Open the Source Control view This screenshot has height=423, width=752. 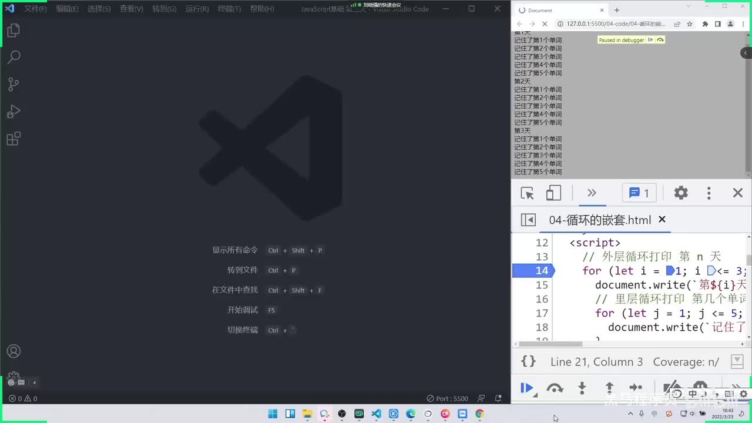pos(14,84)
